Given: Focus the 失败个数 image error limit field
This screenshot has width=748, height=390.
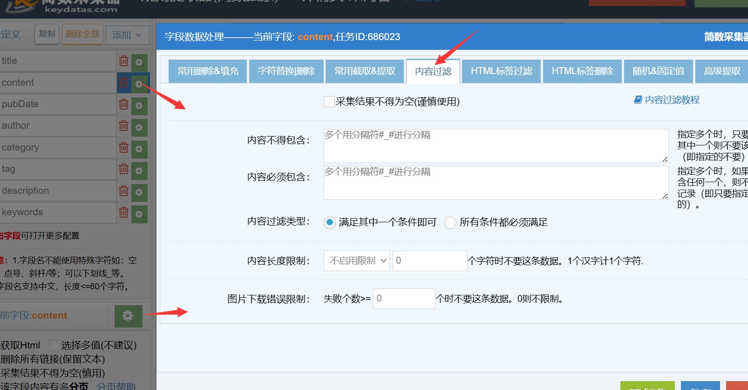Looking at the screenshot, I should click(404, 298).
